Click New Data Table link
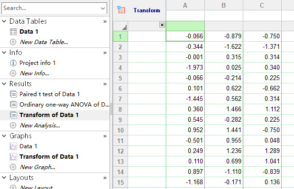This screenshot has height=189, width=294. [44, 42]
